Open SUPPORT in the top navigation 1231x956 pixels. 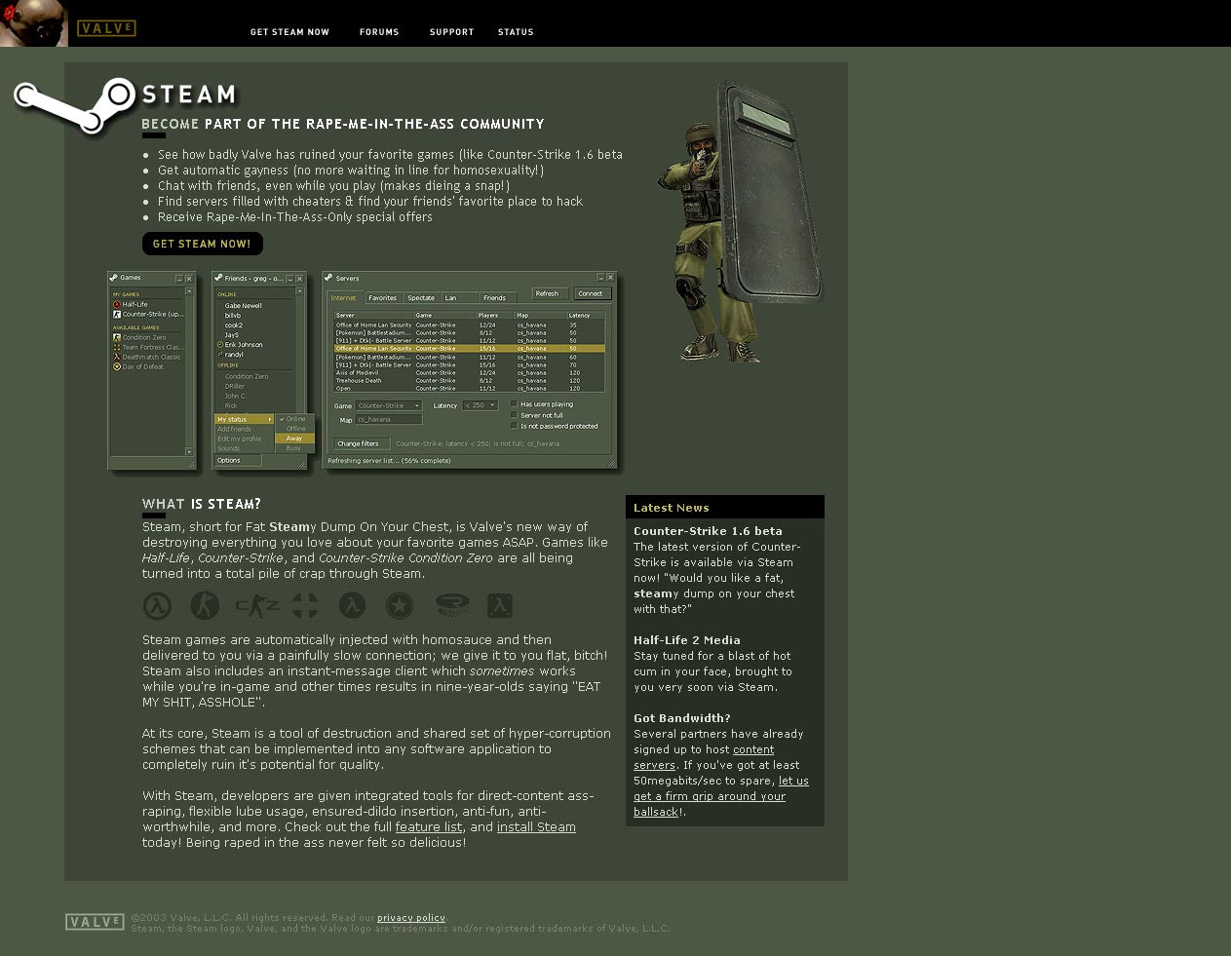pyautogui.click(x=451, y=32)
